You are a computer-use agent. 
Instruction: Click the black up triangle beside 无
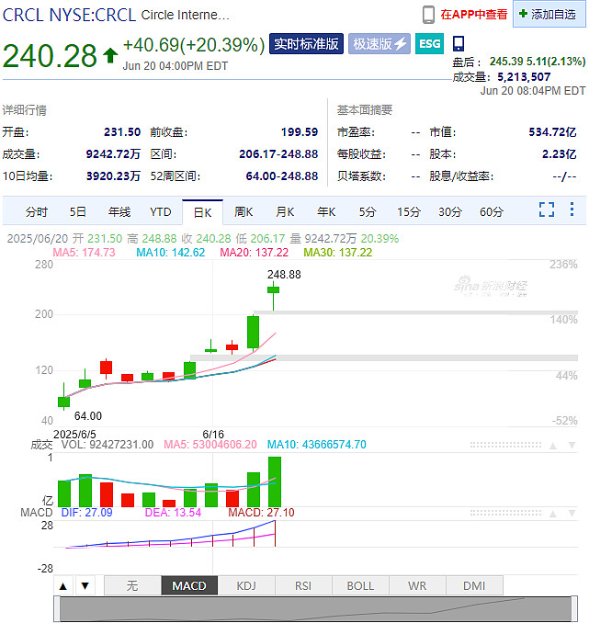pos(63,586)
